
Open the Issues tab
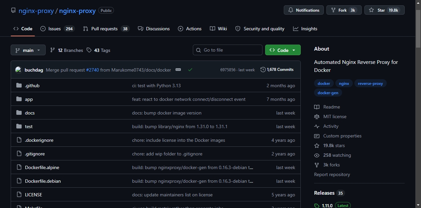[57, 29]
